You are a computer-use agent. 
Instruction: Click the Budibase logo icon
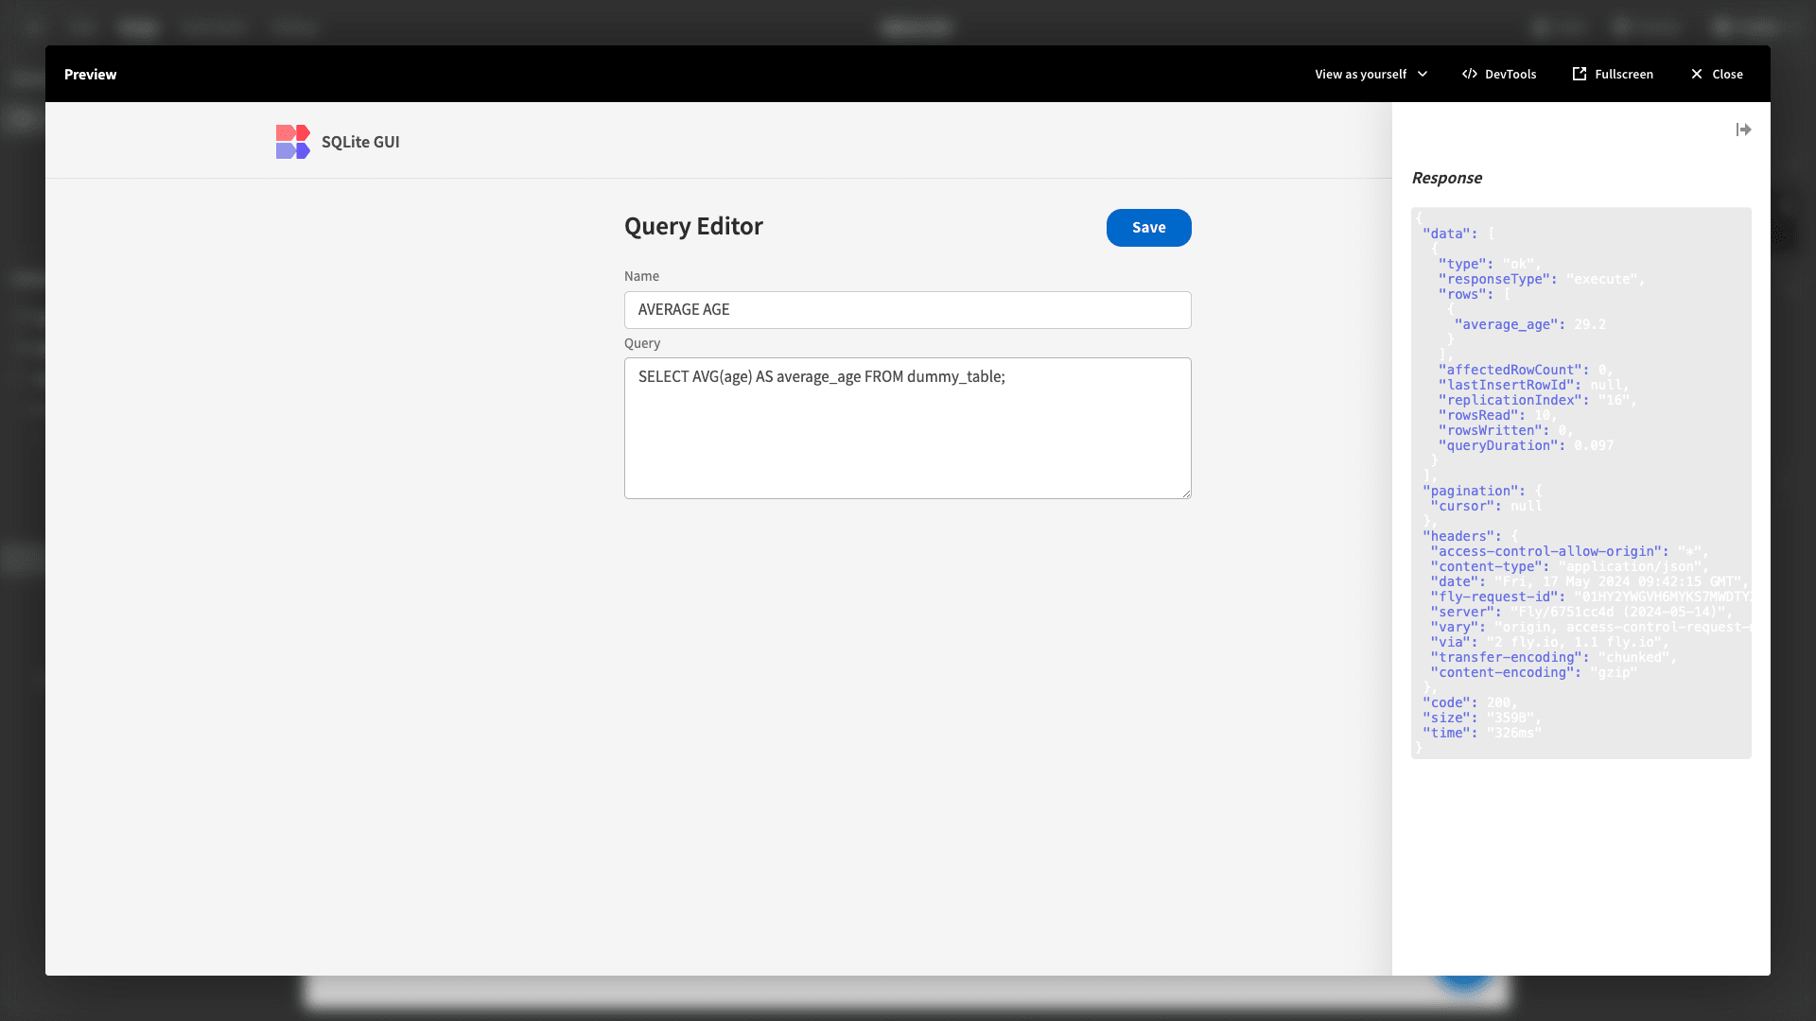click(292, 142)
